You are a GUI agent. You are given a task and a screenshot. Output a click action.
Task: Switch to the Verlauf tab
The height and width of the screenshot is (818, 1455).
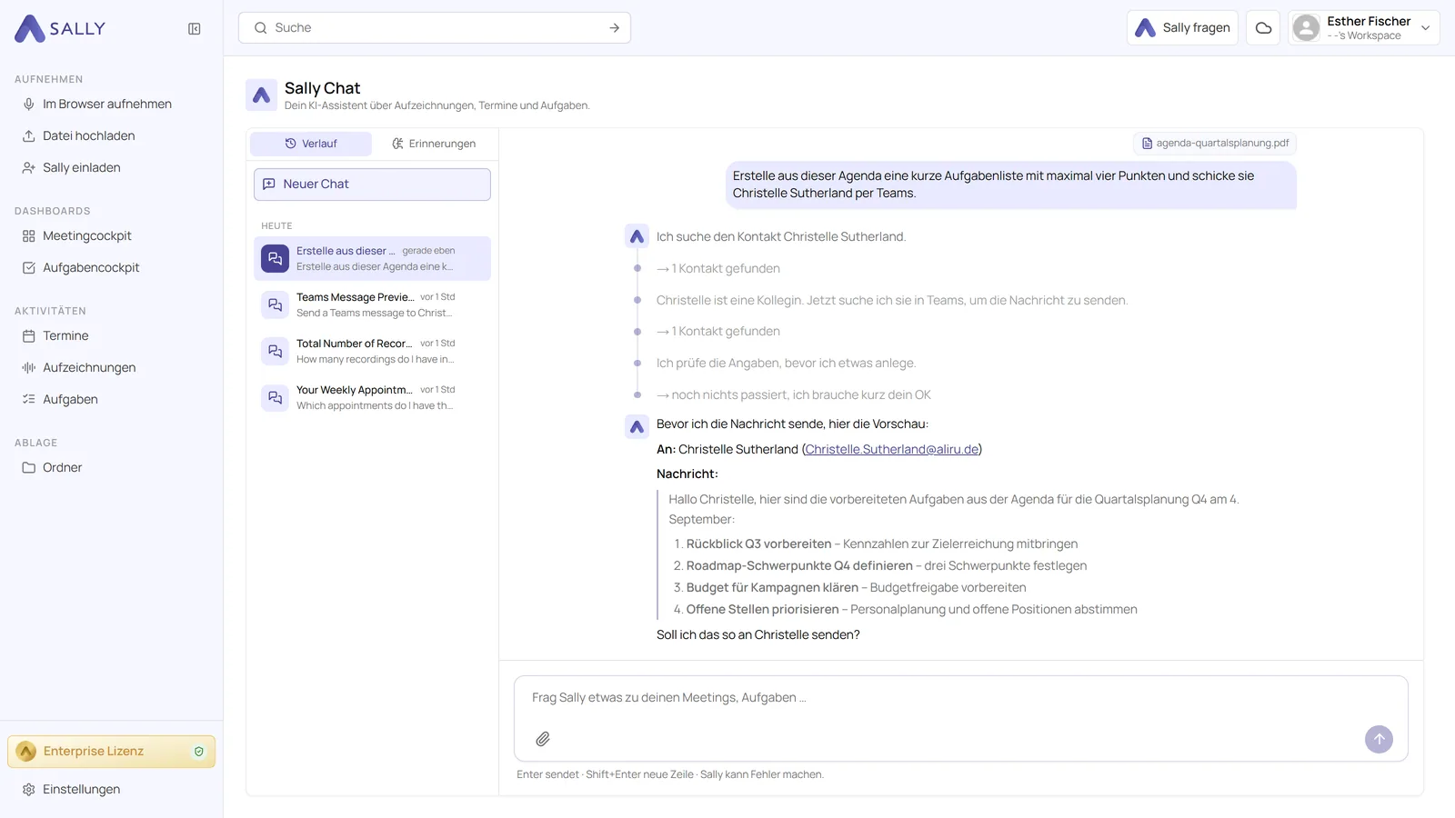coord(311,144)
